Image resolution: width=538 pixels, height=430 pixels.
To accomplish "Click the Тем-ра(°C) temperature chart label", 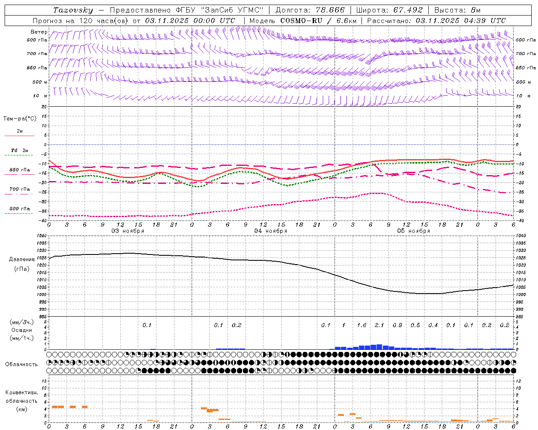I will [20, 119].
